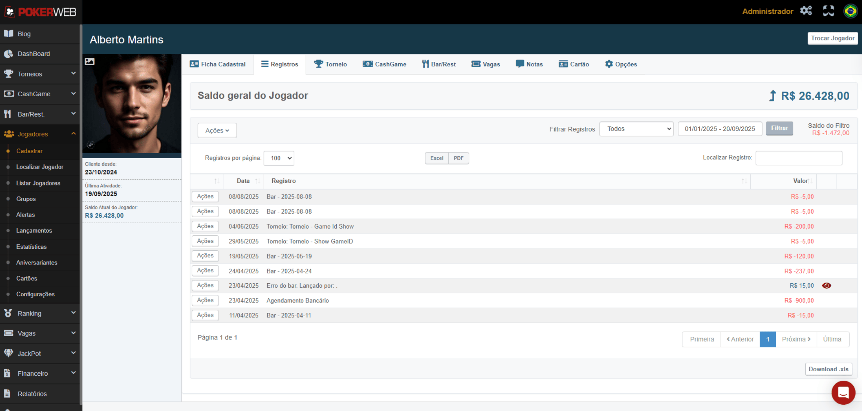Open DashBoard from the sidebar
This screenshot has height=411, width=862.
point(33,54)
